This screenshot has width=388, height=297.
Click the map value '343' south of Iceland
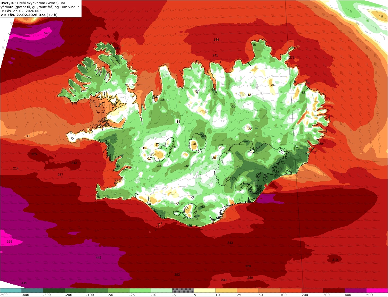point(230,243)
